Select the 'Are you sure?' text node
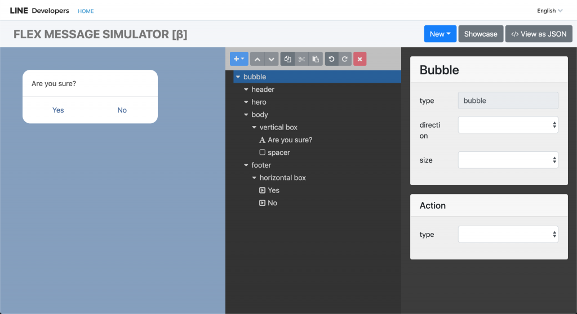 coord(290,140)
